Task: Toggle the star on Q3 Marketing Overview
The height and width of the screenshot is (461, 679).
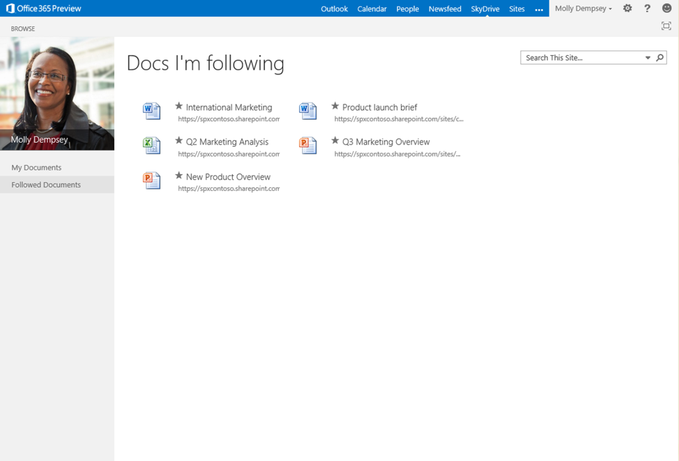Action: pos(335,141)
